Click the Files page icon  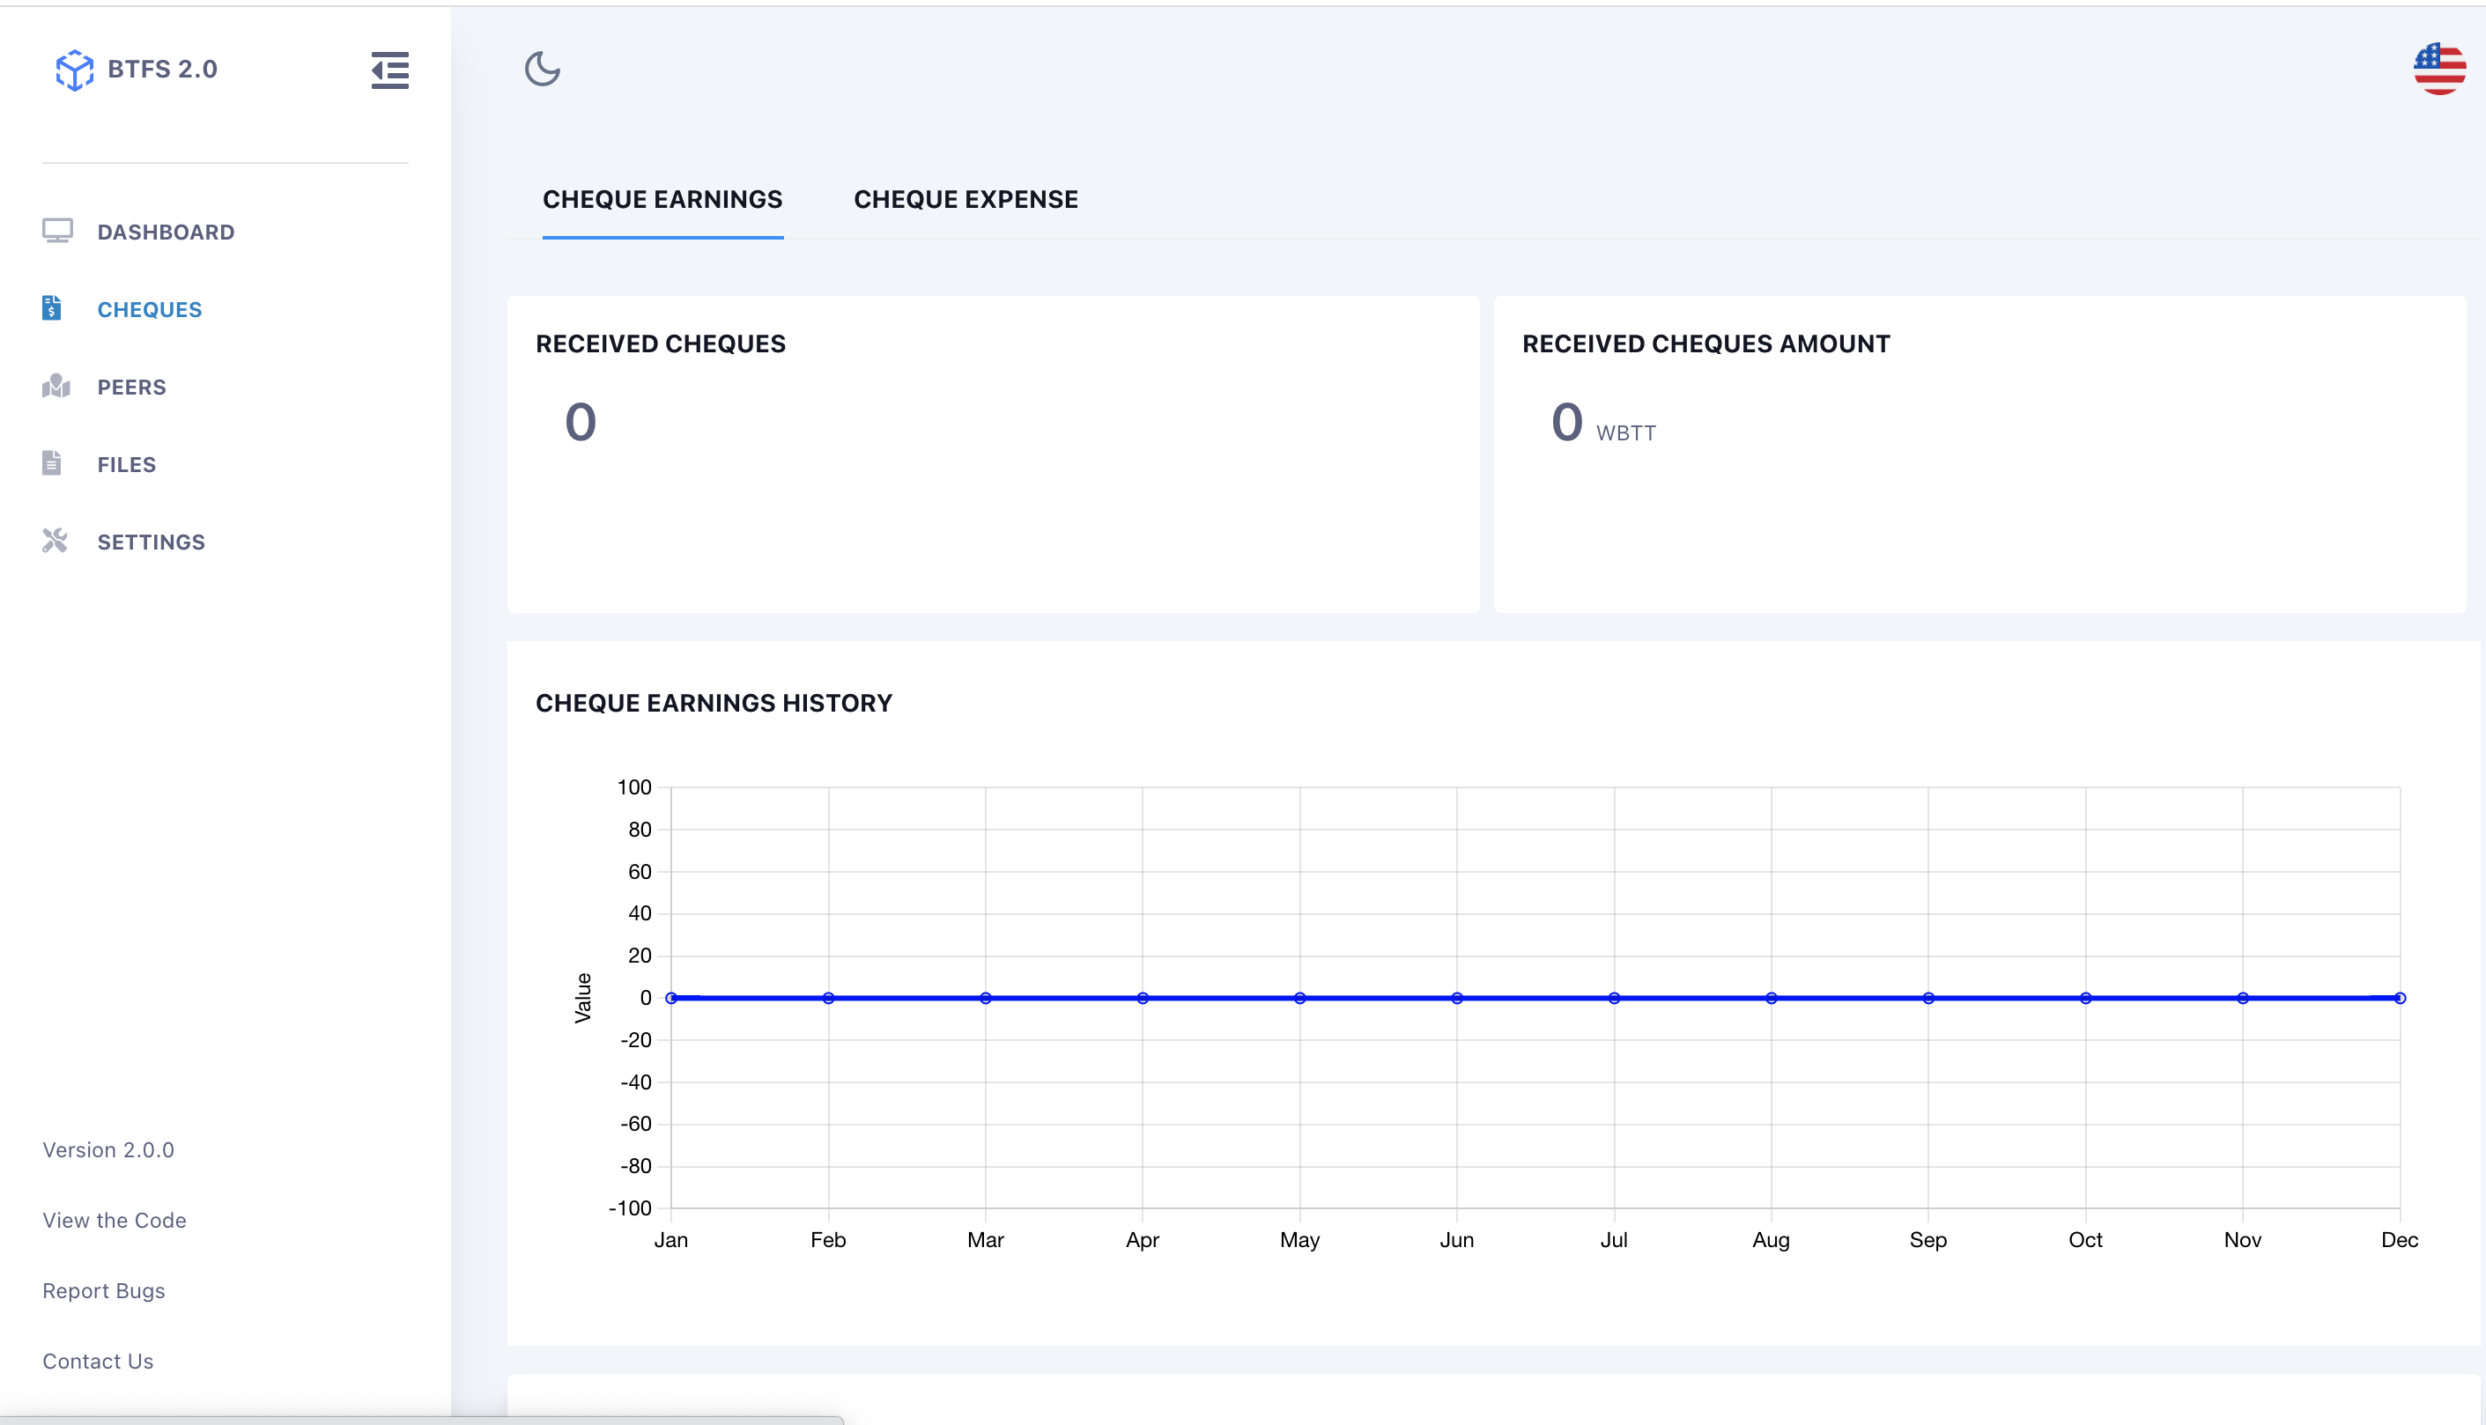[52, 463]
